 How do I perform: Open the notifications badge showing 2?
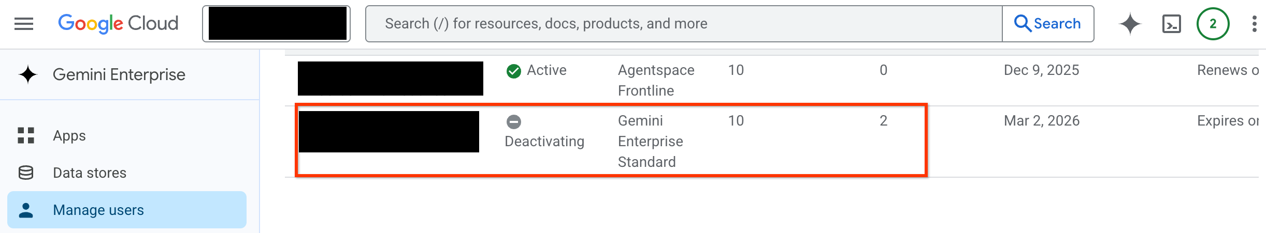tap(1213, 24)
